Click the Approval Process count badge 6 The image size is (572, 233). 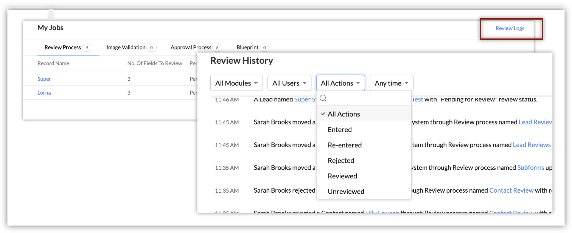(217, 48)
